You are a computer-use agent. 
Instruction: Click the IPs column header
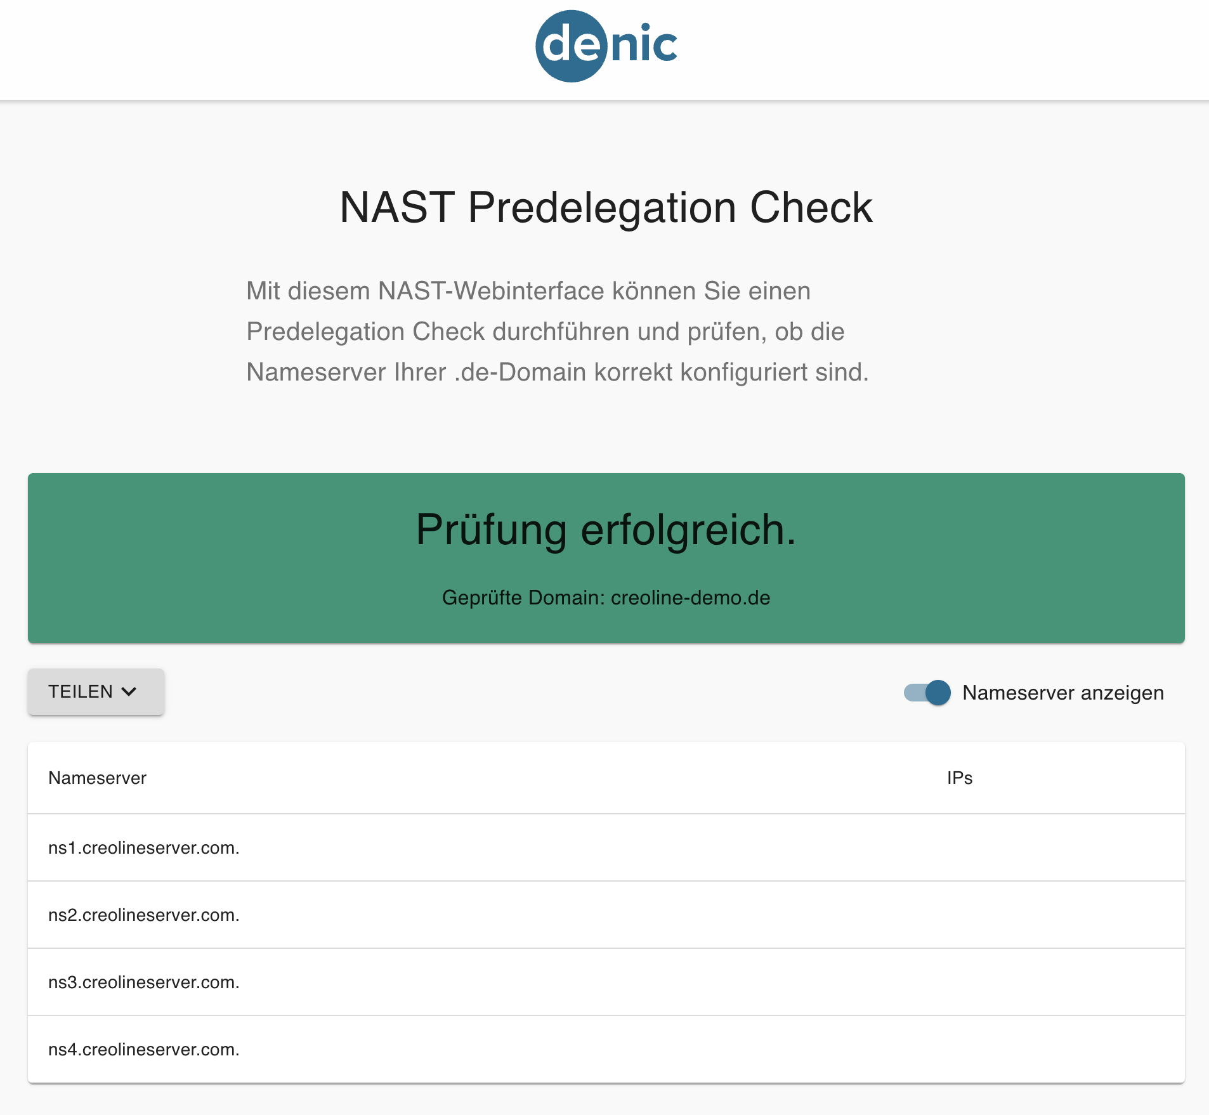coord(960,778)
